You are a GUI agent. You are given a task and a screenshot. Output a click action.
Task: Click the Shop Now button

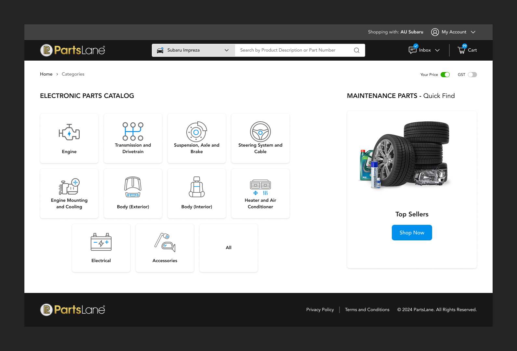pyautogui.click(x=412, y=233)
